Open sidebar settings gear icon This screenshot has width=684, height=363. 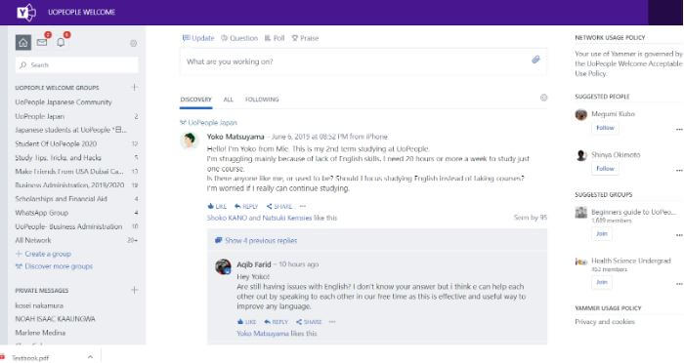[134, 43]
